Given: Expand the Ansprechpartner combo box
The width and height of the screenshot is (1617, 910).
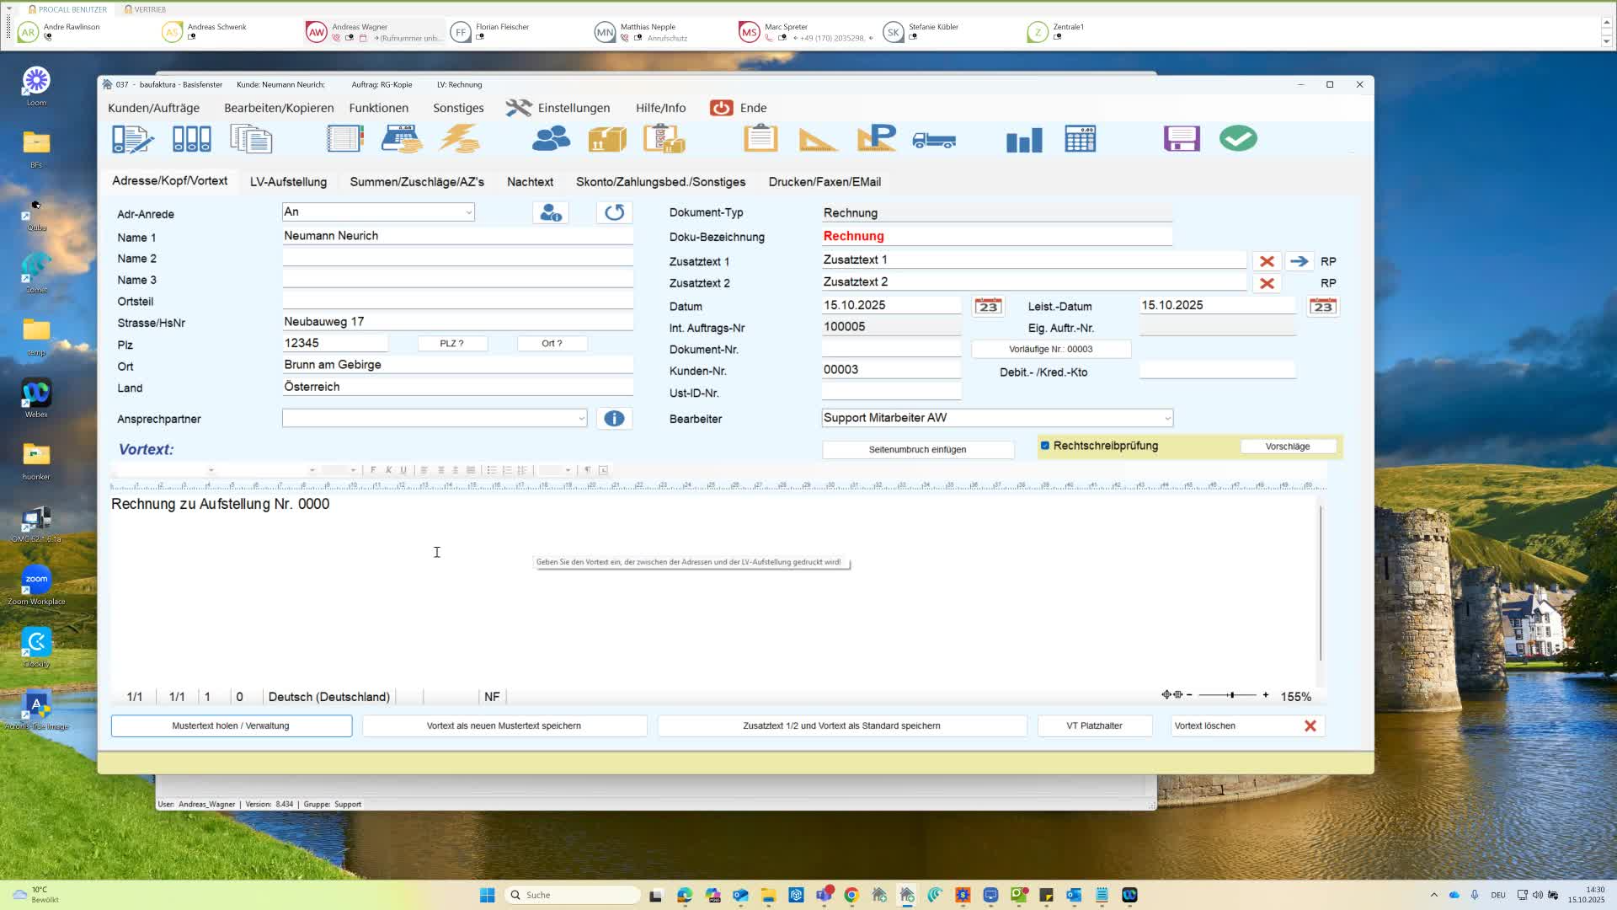Looking at the screenshot, I should 580,419.
